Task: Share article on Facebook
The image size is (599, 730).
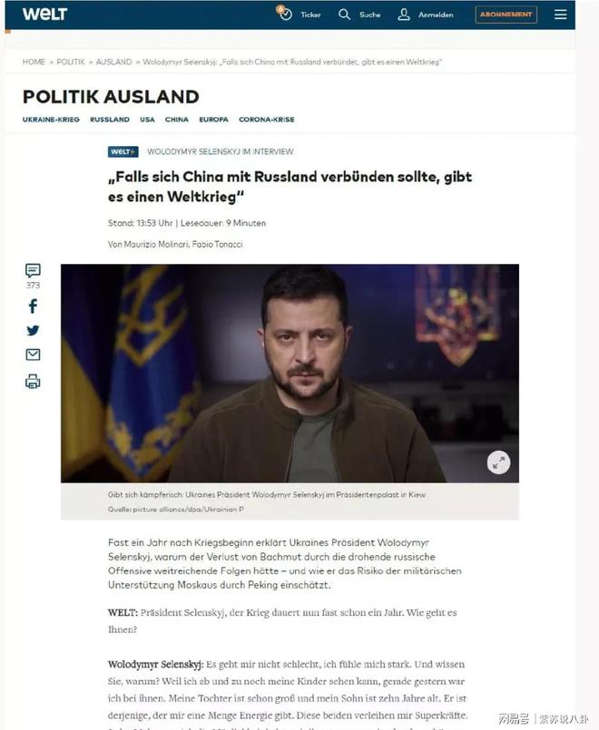Action: point(33,306)
